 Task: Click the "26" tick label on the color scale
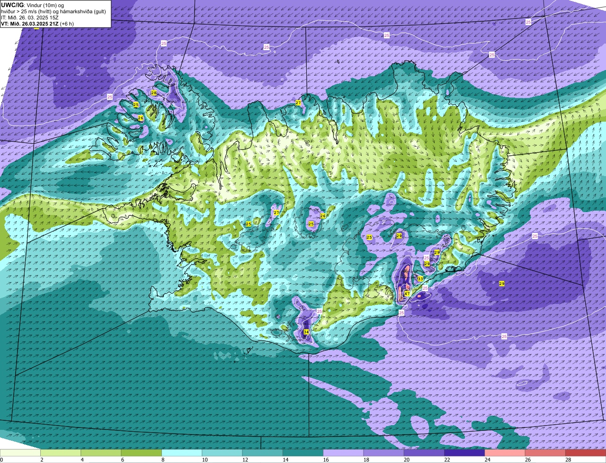[528, 460]
